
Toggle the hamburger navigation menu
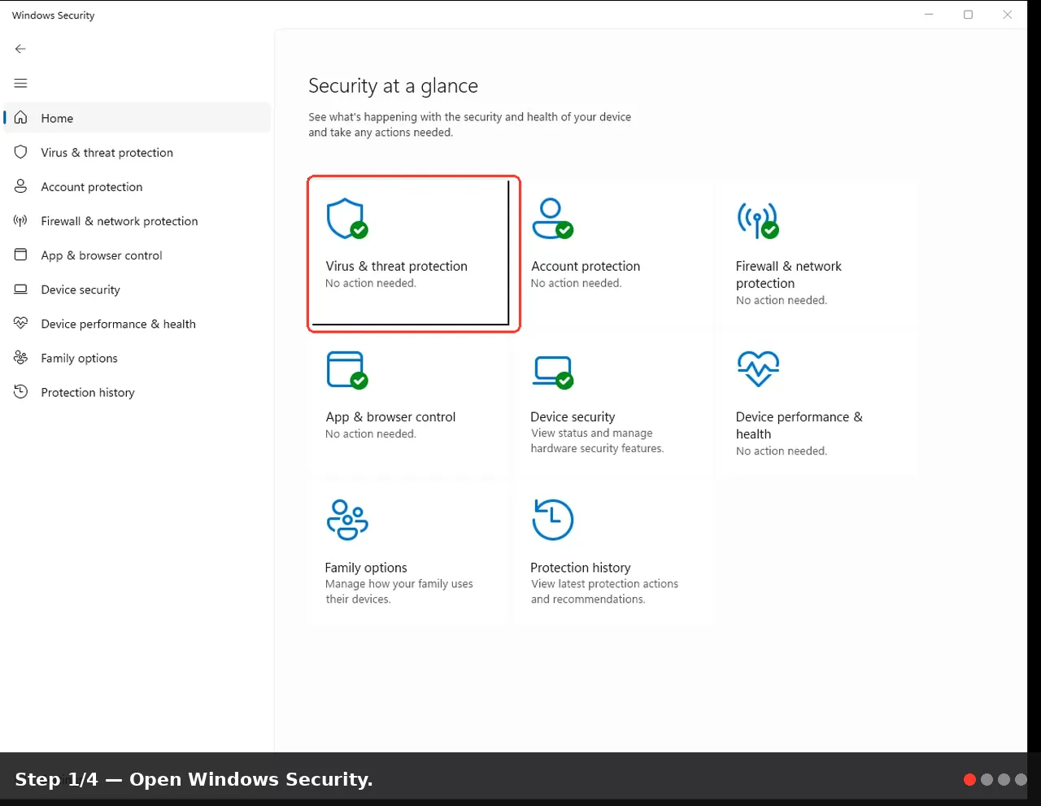[21, 83]
